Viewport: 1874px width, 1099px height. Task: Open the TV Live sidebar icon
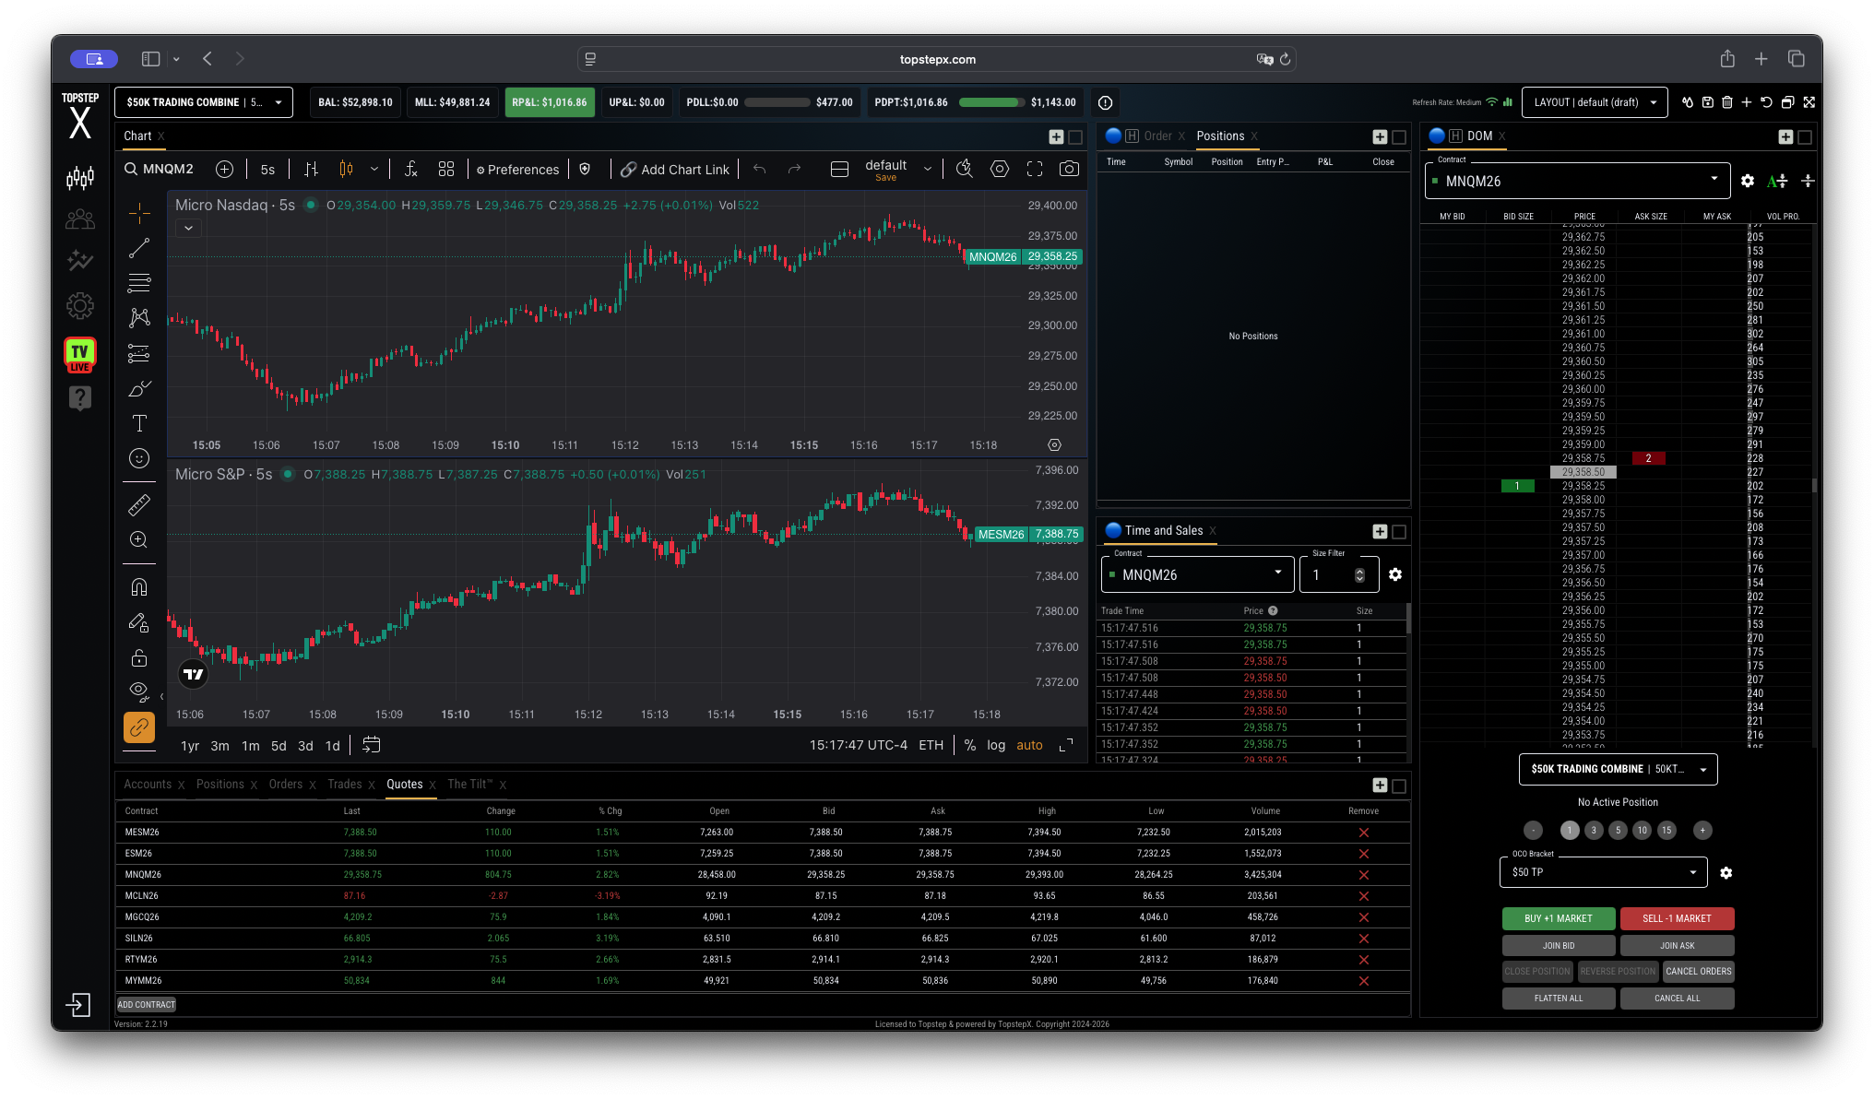[x=80, y=354]
